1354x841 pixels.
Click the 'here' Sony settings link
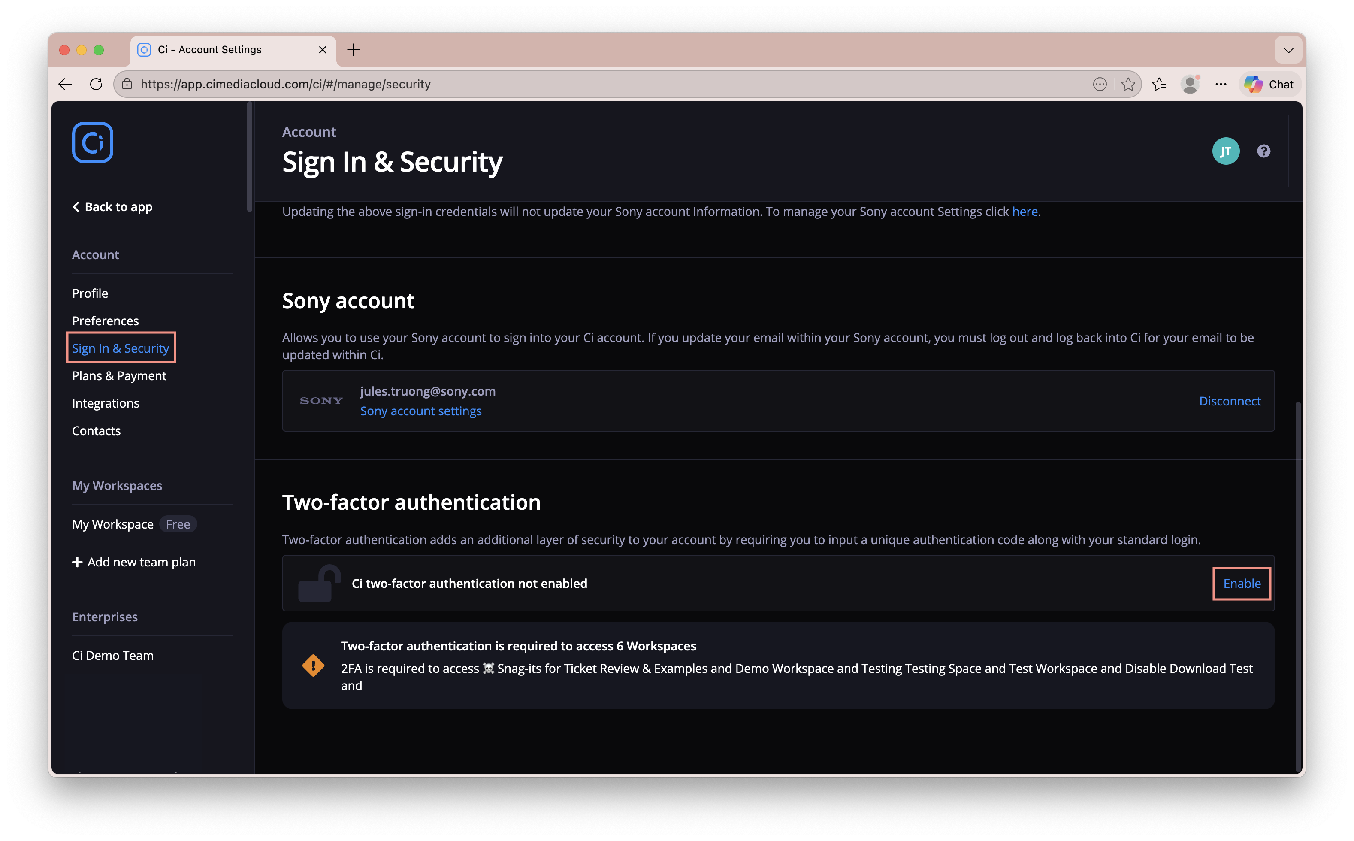coord(1024,212)
